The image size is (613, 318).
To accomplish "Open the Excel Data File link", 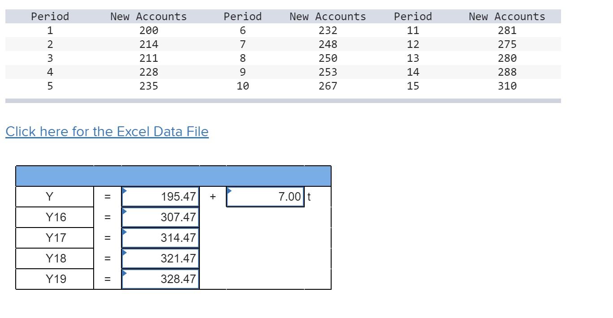I will (107, 132).
